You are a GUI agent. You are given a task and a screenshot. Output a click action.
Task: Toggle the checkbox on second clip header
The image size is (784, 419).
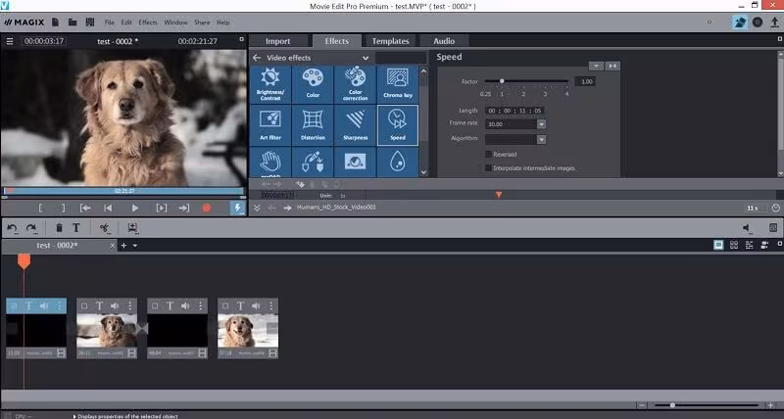(84, 305)
